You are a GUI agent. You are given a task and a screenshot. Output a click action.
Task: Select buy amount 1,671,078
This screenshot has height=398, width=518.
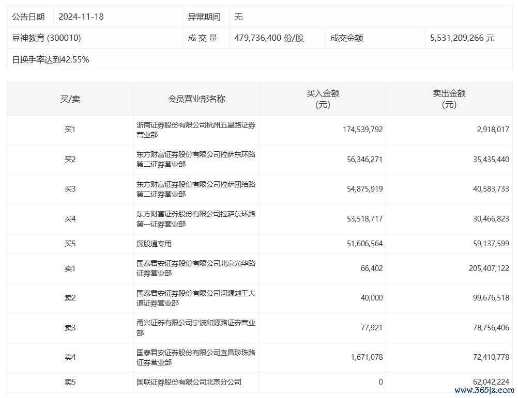click(367, 357)
